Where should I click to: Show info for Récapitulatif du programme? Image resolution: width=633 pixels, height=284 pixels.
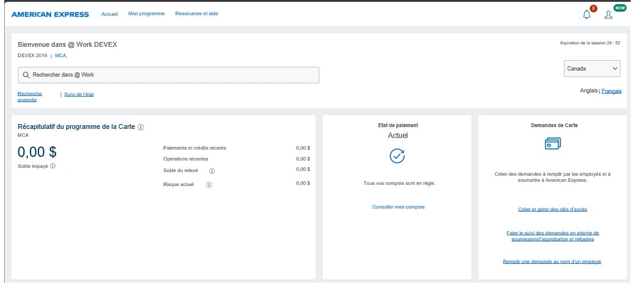coord(141,126)
